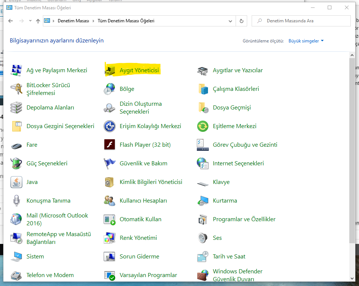This screenshot has width=359, height=286.
Task: Click the Eşitleme Merkezi green sync icon
Action: 202,126
